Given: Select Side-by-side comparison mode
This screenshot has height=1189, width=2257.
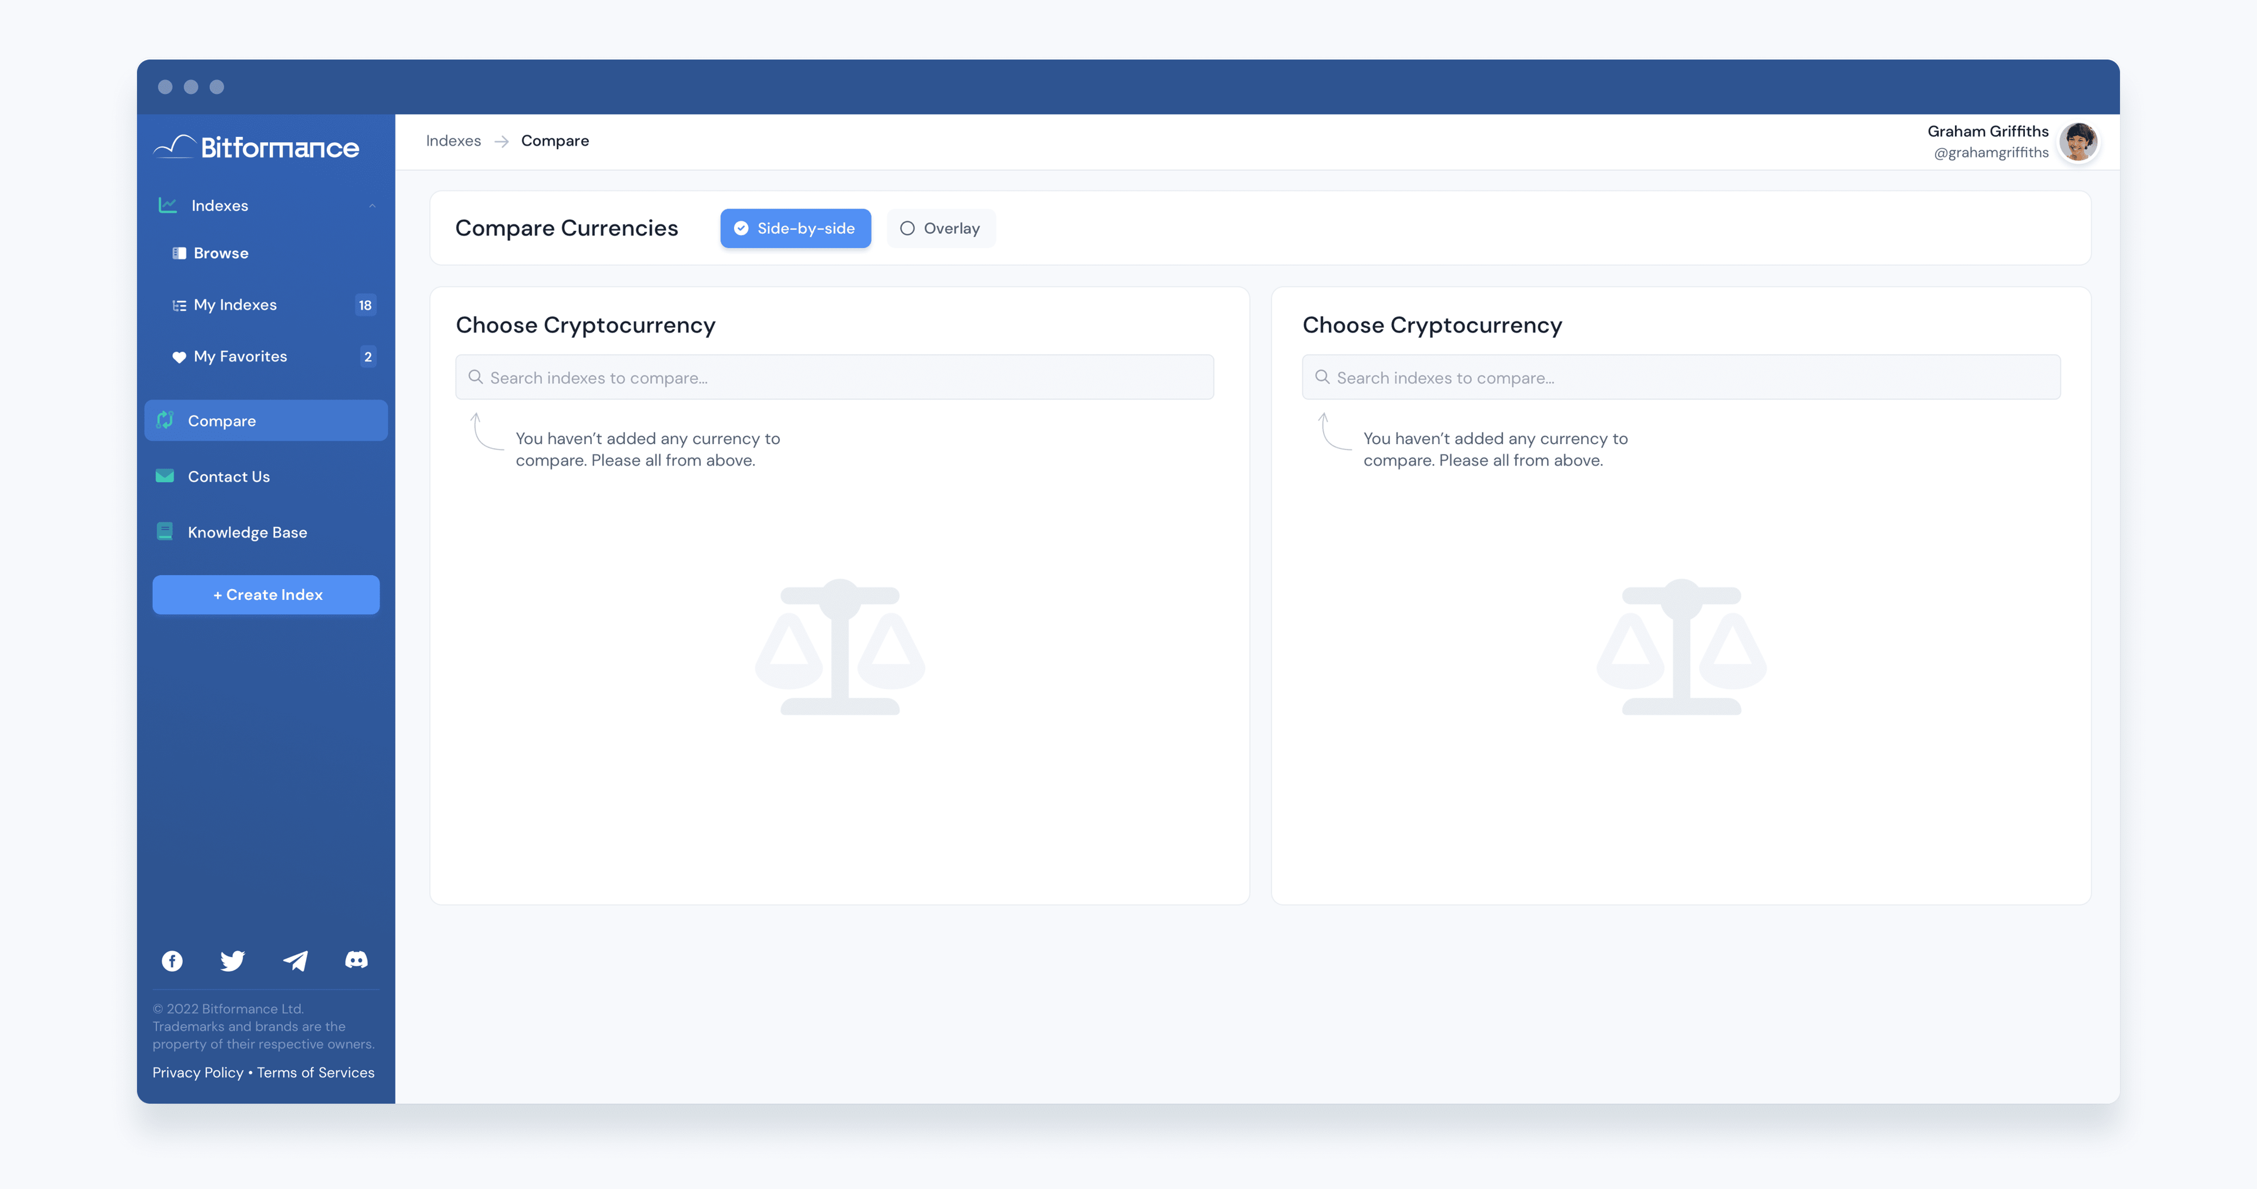Looking at the screenshot, I should tap(796, 229).
